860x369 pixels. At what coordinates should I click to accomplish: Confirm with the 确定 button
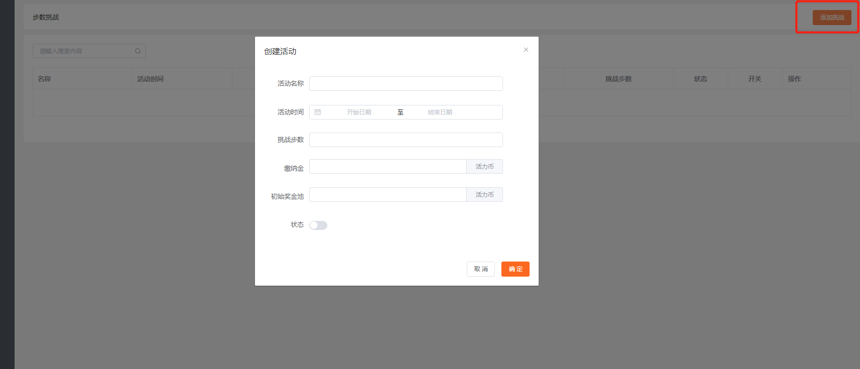pyautogui.click(x=515, y=269)
